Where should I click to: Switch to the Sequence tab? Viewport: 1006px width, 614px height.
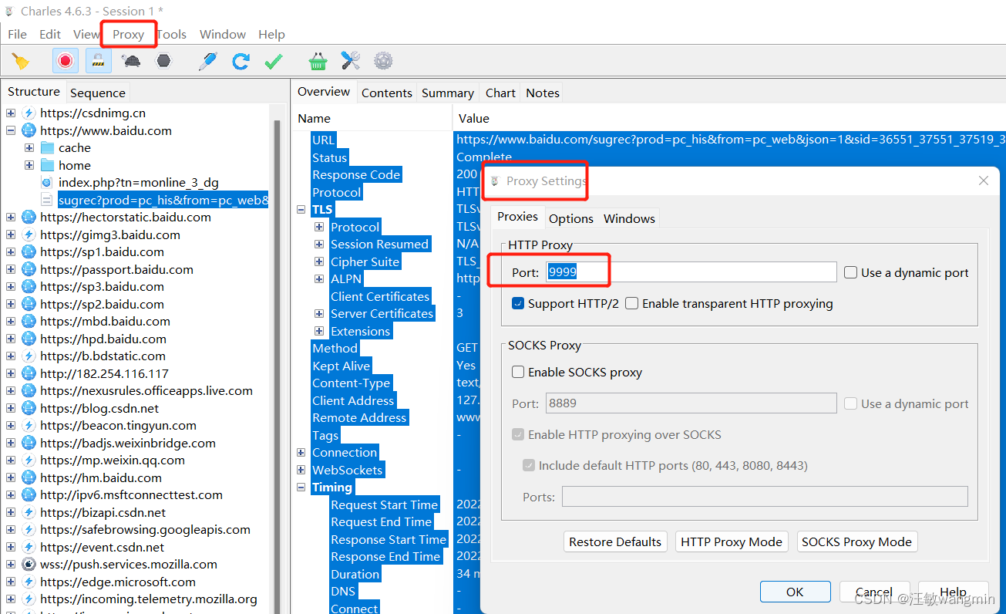coord(98,93)
